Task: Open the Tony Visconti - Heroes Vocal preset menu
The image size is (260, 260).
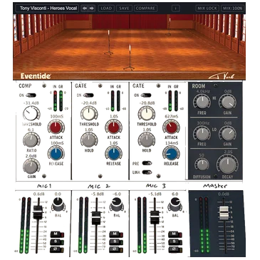Action: [48, 9]
